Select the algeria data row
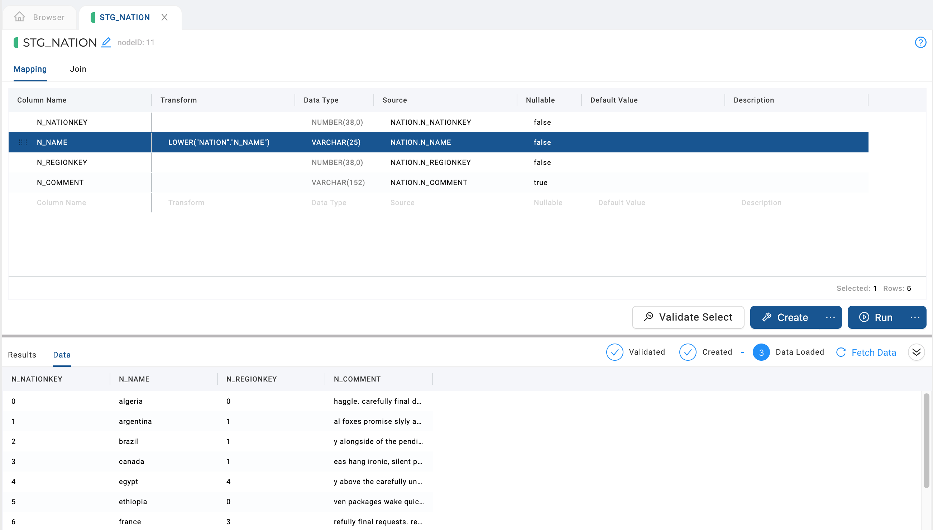Screen dimensions: 933x530 coord(217,401)
